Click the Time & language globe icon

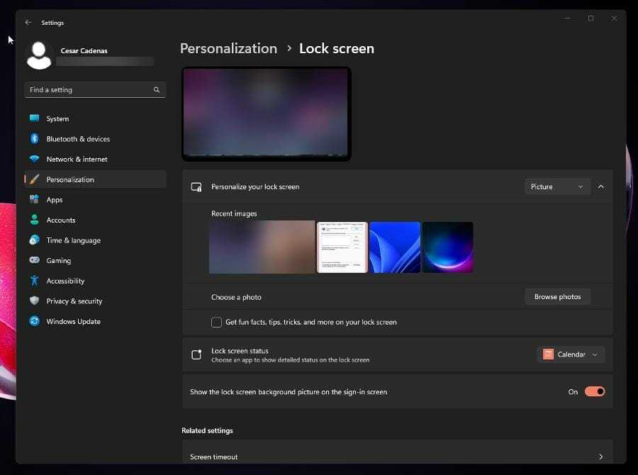pos(35,240)
